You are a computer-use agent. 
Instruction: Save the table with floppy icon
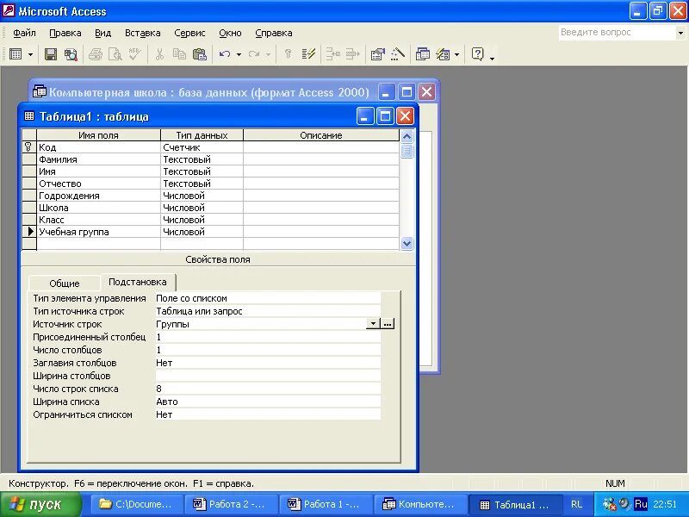(x=51, y=54)
